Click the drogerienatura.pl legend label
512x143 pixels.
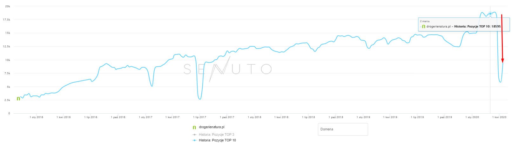tap(212, 127)
